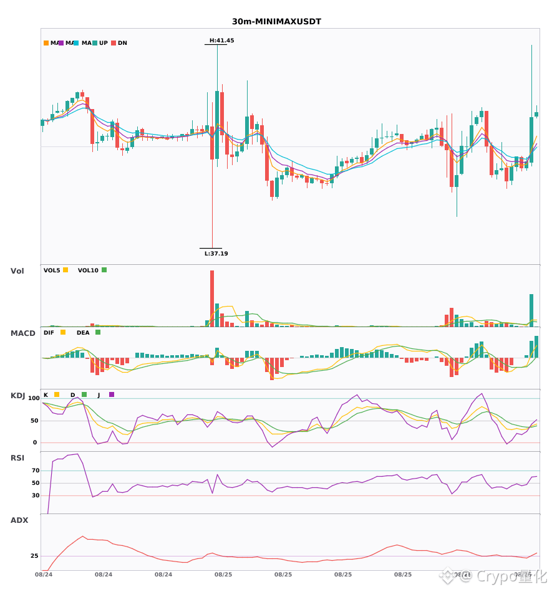
Task: Click the 0 value on KDJ axis
Action: [x=35, y=442]
